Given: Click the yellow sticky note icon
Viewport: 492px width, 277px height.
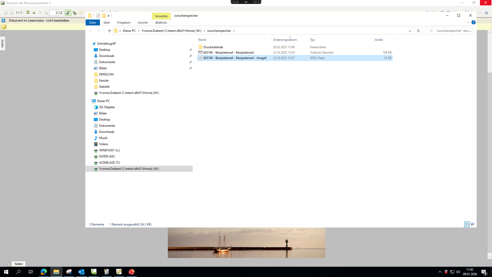Looking at the screenshot, I should [x=4, y=27].
